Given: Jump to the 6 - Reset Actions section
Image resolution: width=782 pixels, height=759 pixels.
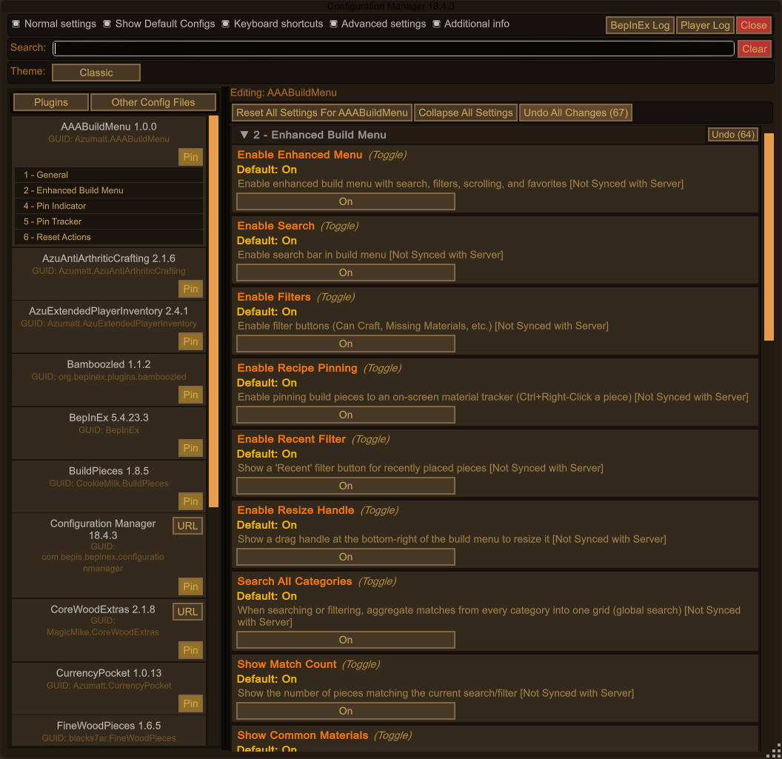Looking at the screenshot, I should (109, 237).
